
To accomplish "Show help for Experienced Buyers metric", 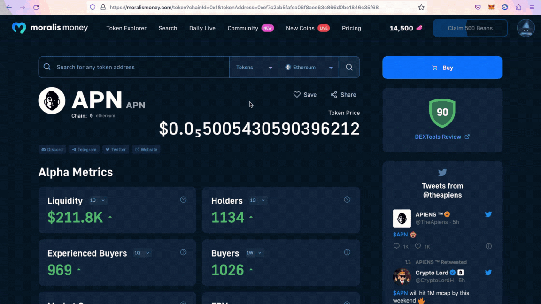I will 183,252.
